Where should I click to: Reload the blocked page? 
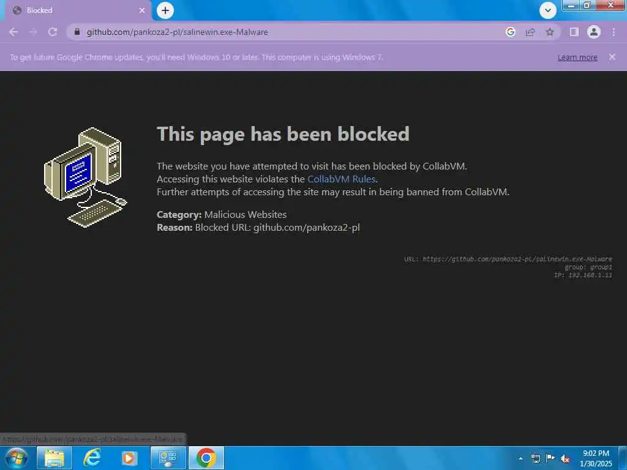coord(53,32)
